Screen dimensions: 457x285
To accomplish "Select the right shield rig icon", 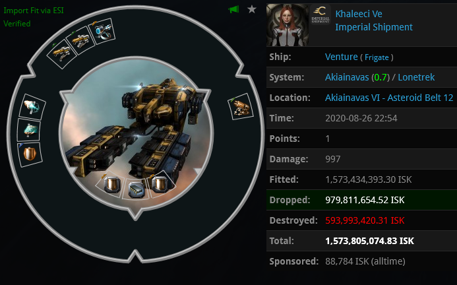I will tap(160, 184).
